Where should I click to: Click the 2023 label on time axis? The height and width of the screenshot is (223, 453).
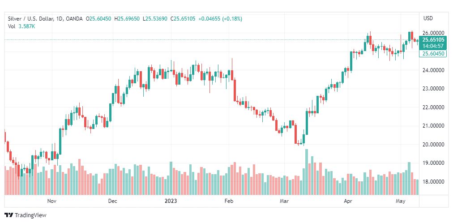171,201
